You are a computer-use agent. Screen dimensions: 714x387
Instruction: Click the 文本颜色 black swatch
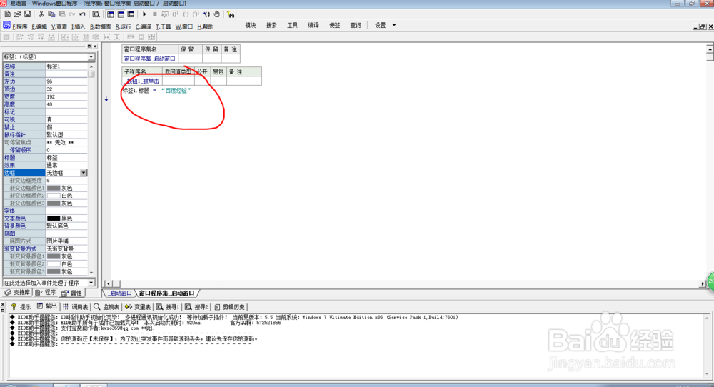(54, 218)
